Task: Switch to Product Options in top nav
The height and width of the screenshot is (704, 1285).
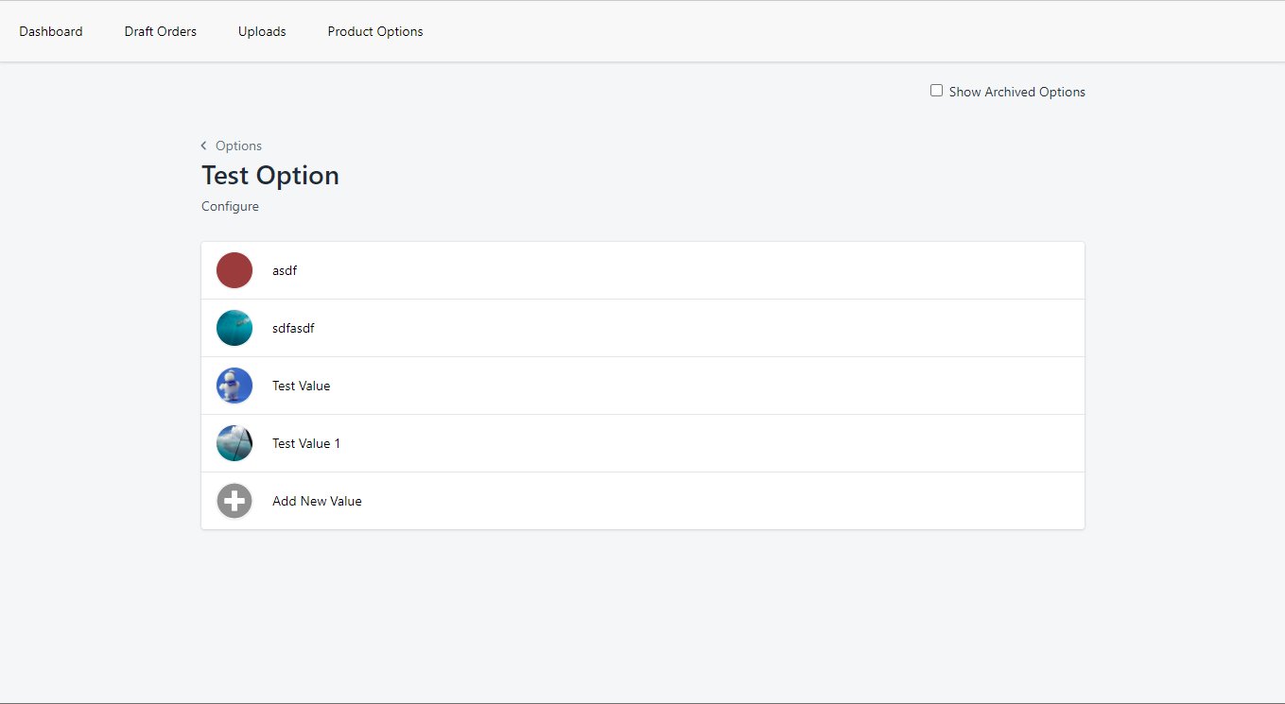Action: pyautogui.click(x=375, y=31)
